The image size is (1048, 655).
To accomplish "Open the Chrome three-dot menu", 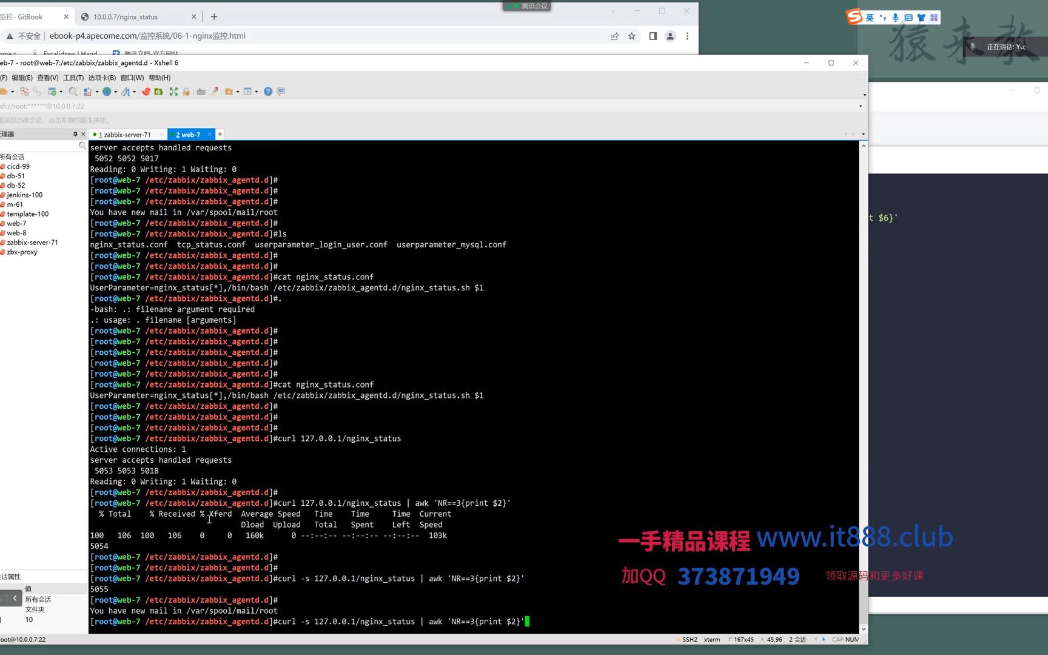I will tap(687, 36).
